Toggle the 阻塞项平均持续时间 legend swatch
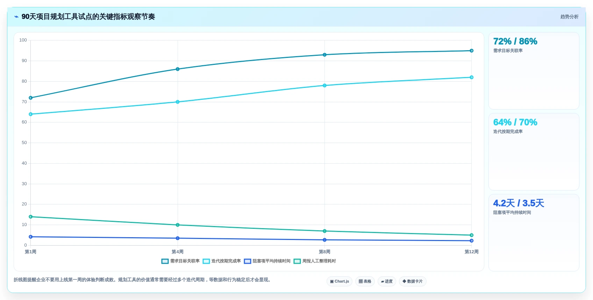 pyautogui.click(x=248, y=261)
